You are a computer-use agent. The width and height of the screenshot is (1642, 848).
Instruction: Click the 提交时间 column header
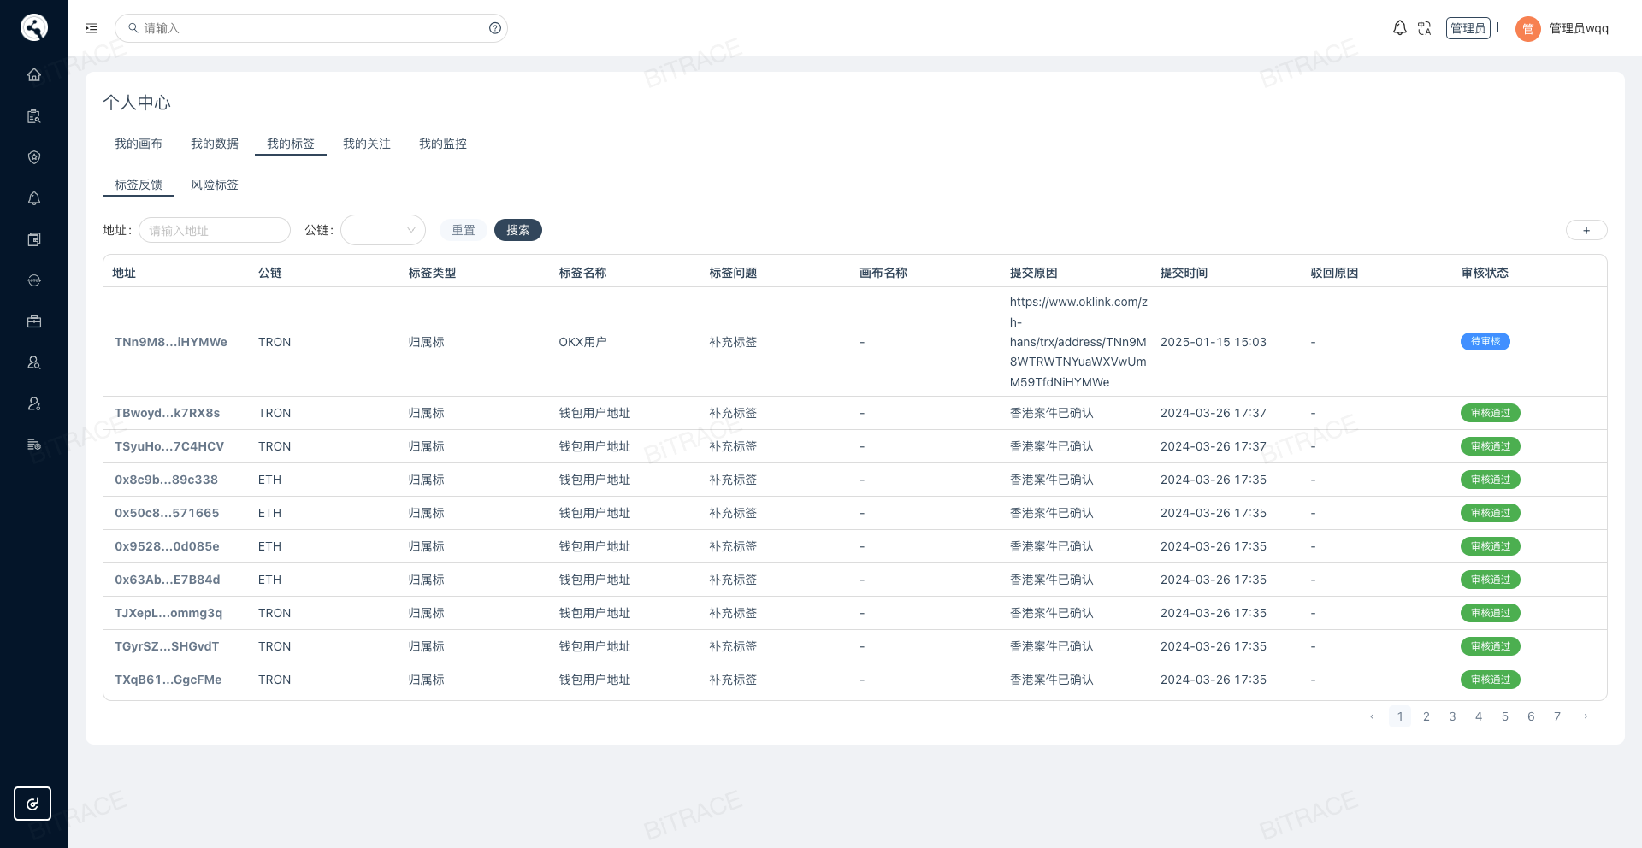click(x=1184, y=273)
